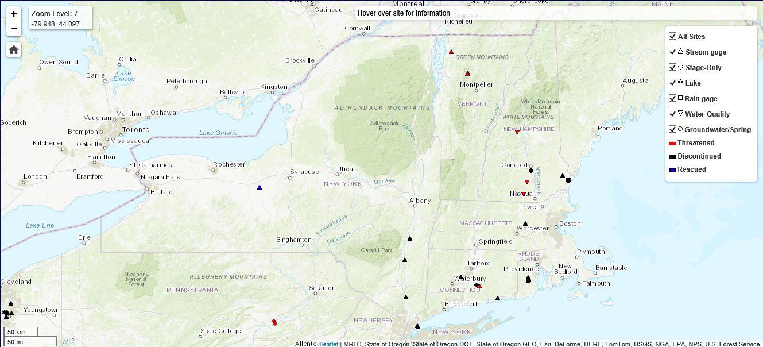Select black round marker on New Hampshire coast
The image size is (763, 347).
coord(568,180)
